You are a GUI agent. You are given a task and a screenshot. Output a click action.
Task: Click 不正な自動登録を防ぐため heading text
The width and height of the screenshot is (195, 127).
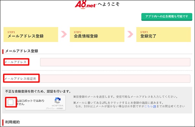pyautogui.click(x=38, y=92)
